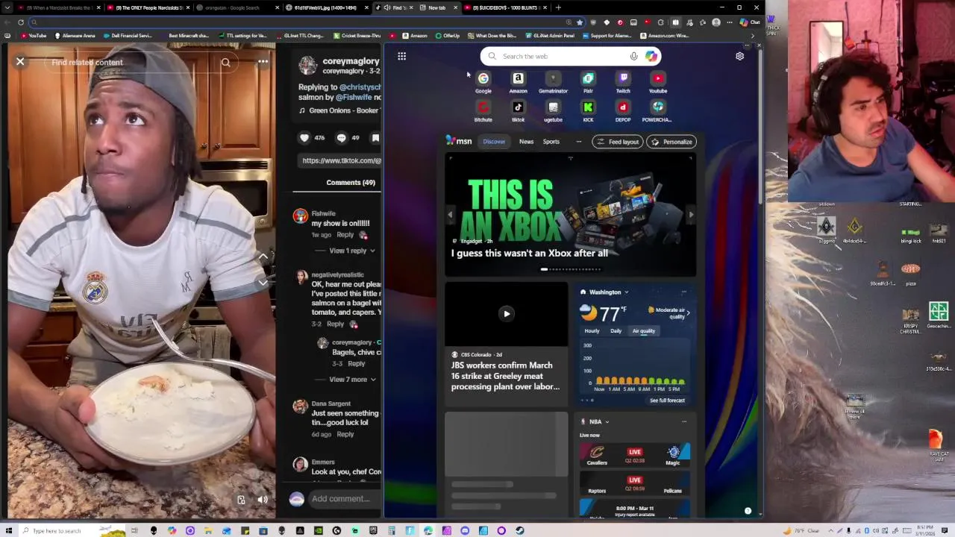955x537 pixels.
Task: Select Air quality weather tab
Action: [x=643, y=331]
